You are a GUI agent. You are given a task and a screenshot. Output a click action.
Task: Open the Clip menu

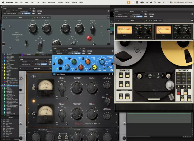pyautogui.click(x=38, y=2)
